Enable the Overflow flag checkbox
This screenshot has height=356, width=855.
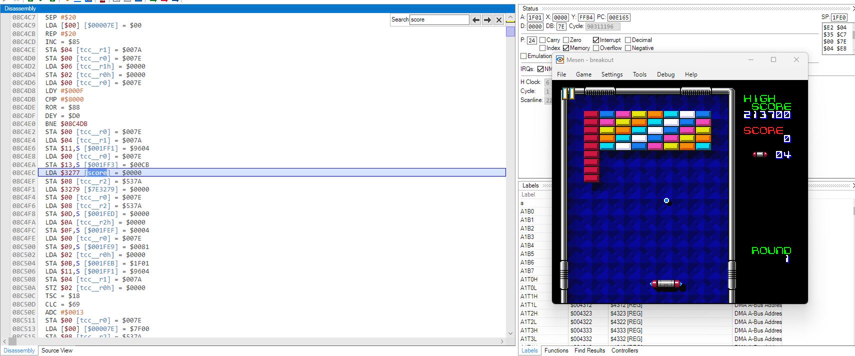[596, 48]
